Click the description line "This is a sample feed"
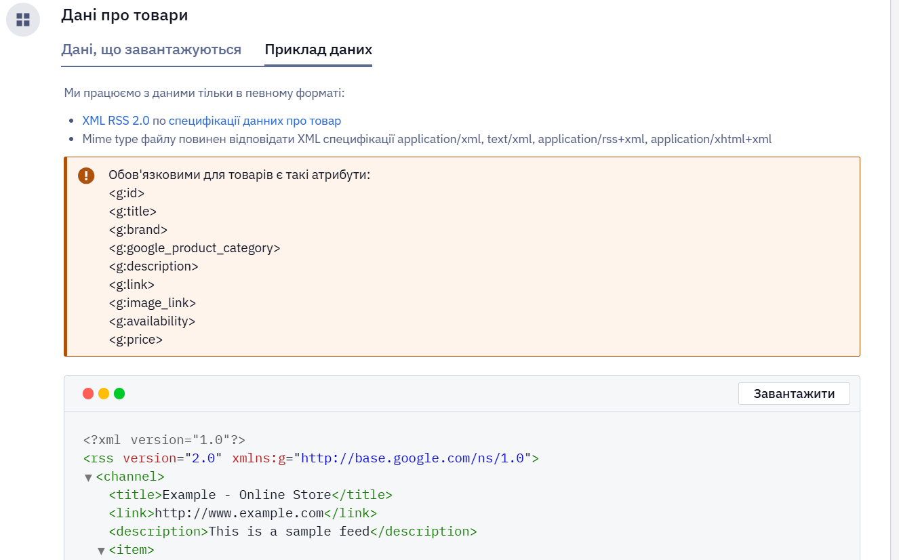This screenshot has width=899, height=560. [293, 532]
